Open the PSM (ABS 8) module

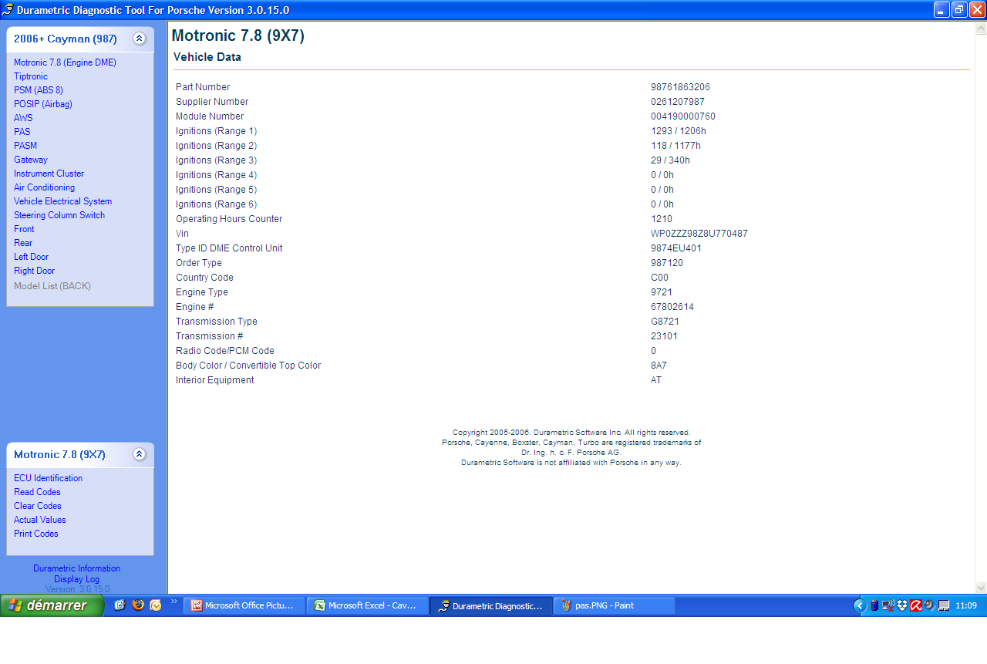[39, 90]
